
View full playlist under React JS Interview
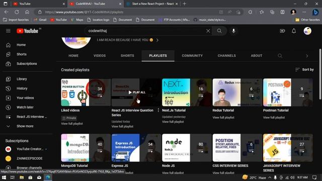click(x=122, y=126)
